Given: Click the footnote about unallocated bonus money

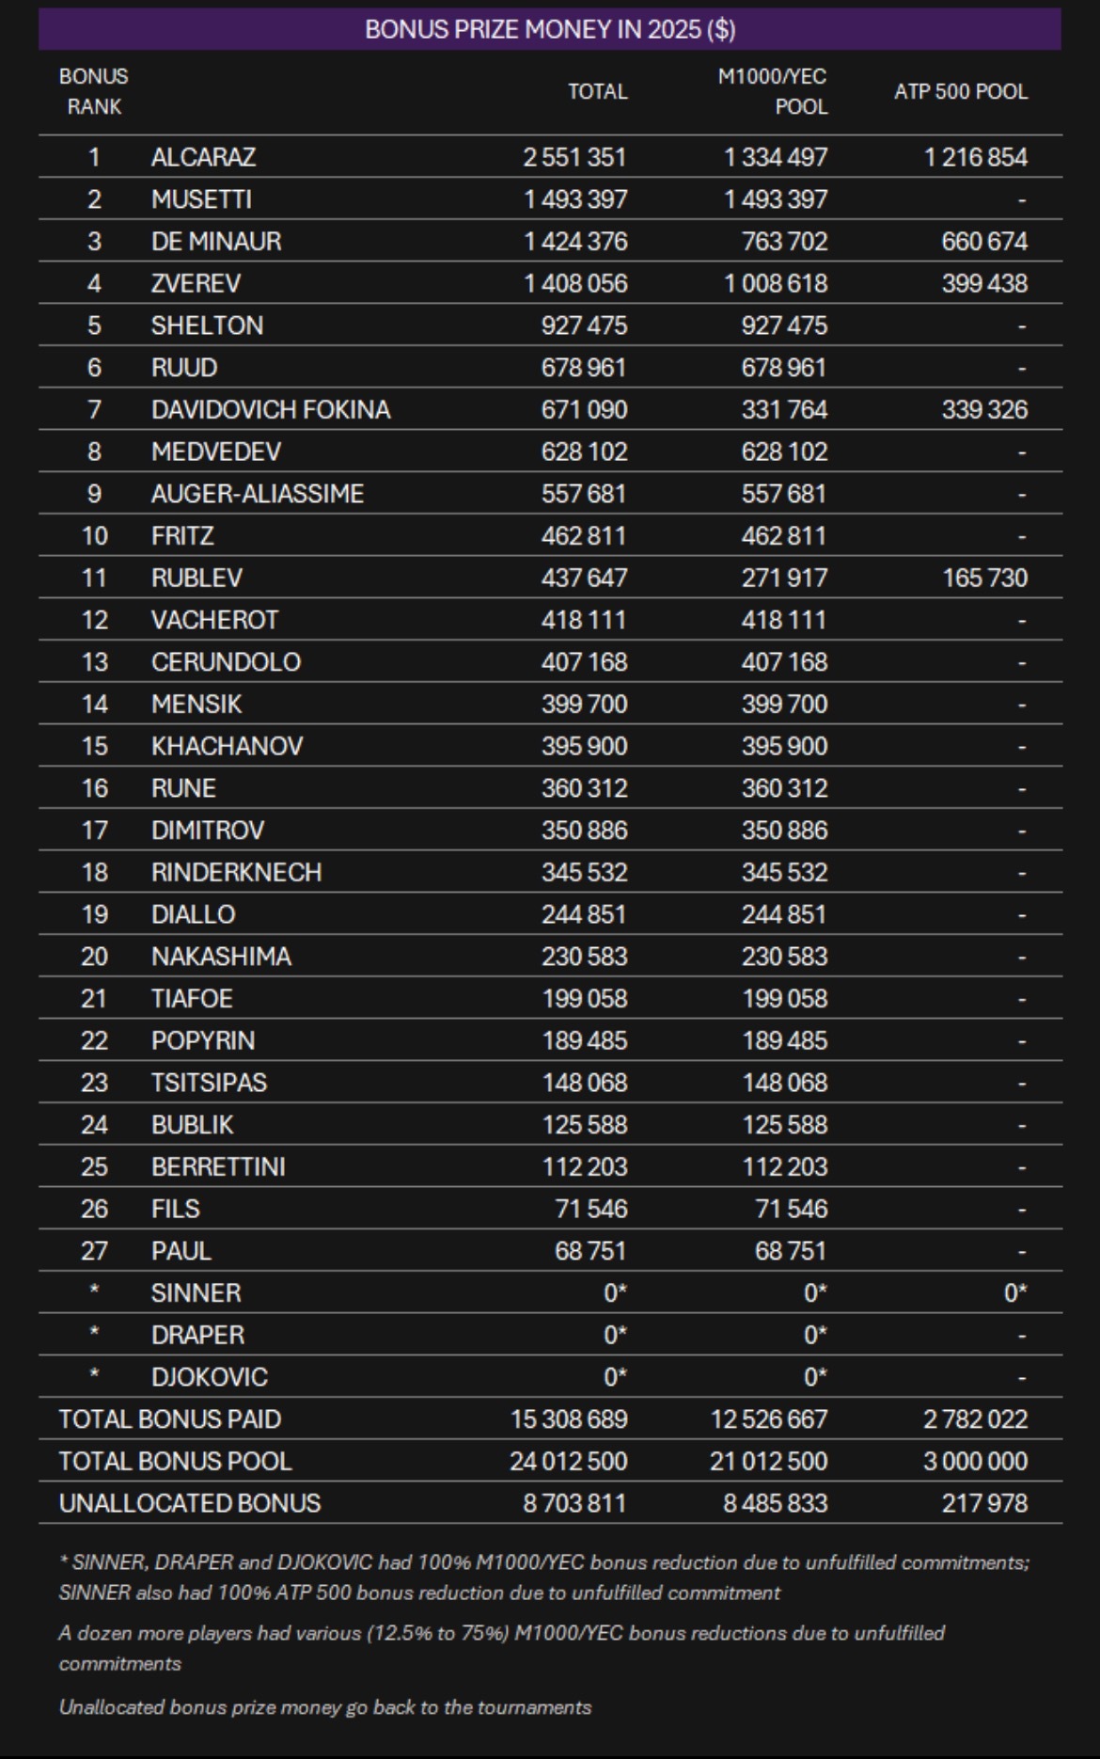Looking at the screenshot, I should point(325,1707).
